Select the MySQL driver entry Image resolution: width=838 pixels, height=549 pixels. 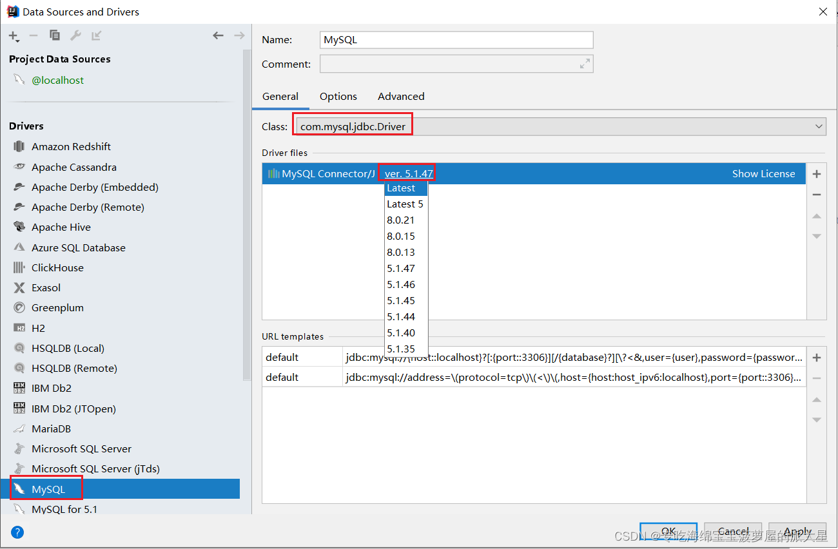point(120,489)
